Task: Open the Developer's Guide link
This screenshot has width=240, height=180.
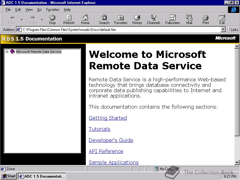Action: pos(111,140)
